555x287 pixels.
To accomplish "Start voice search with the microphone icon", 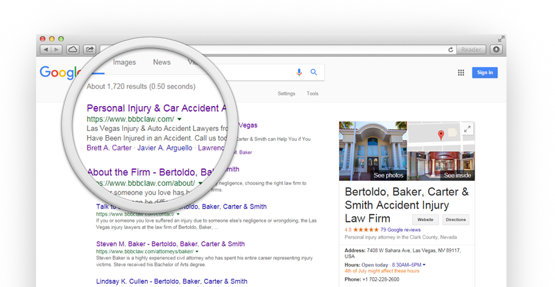I will (299, 72).
